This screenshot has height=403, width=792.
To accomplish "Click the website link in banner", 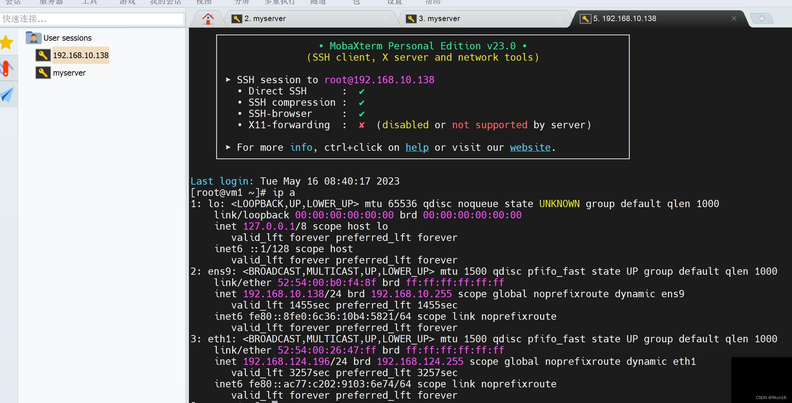I will (530, 148).
